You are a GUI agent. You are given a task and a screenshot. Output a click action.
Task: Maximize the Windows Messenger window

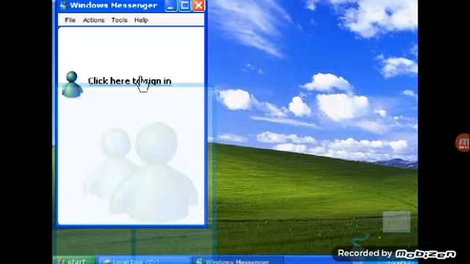coord(184,6)
